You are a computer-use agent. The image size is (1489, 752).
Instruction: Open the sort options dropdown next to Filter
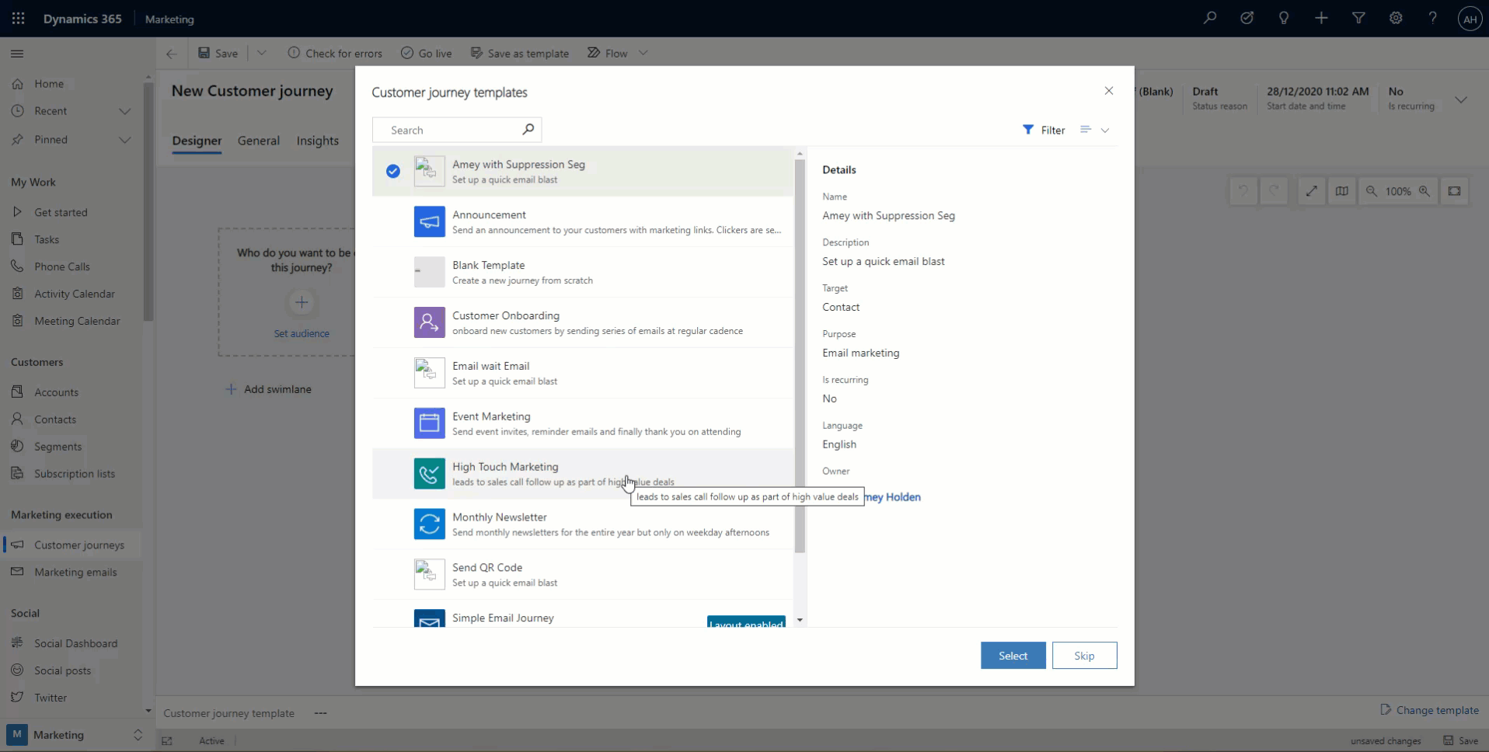[1094, 130]
